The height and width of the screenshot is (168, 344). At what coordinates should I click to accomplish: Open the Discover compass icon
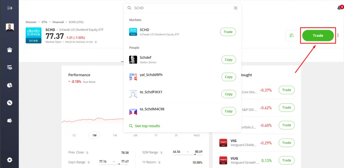tap(9, 103)
